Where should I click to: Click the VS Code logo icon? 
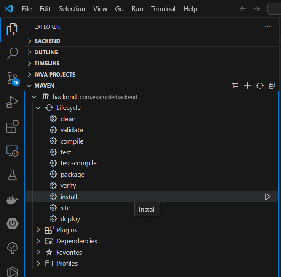9,8
